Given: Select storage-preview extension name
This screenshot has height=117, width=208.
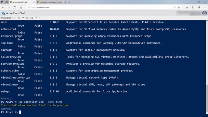Looking at the screenshot, I should click(x=12, y=64).
